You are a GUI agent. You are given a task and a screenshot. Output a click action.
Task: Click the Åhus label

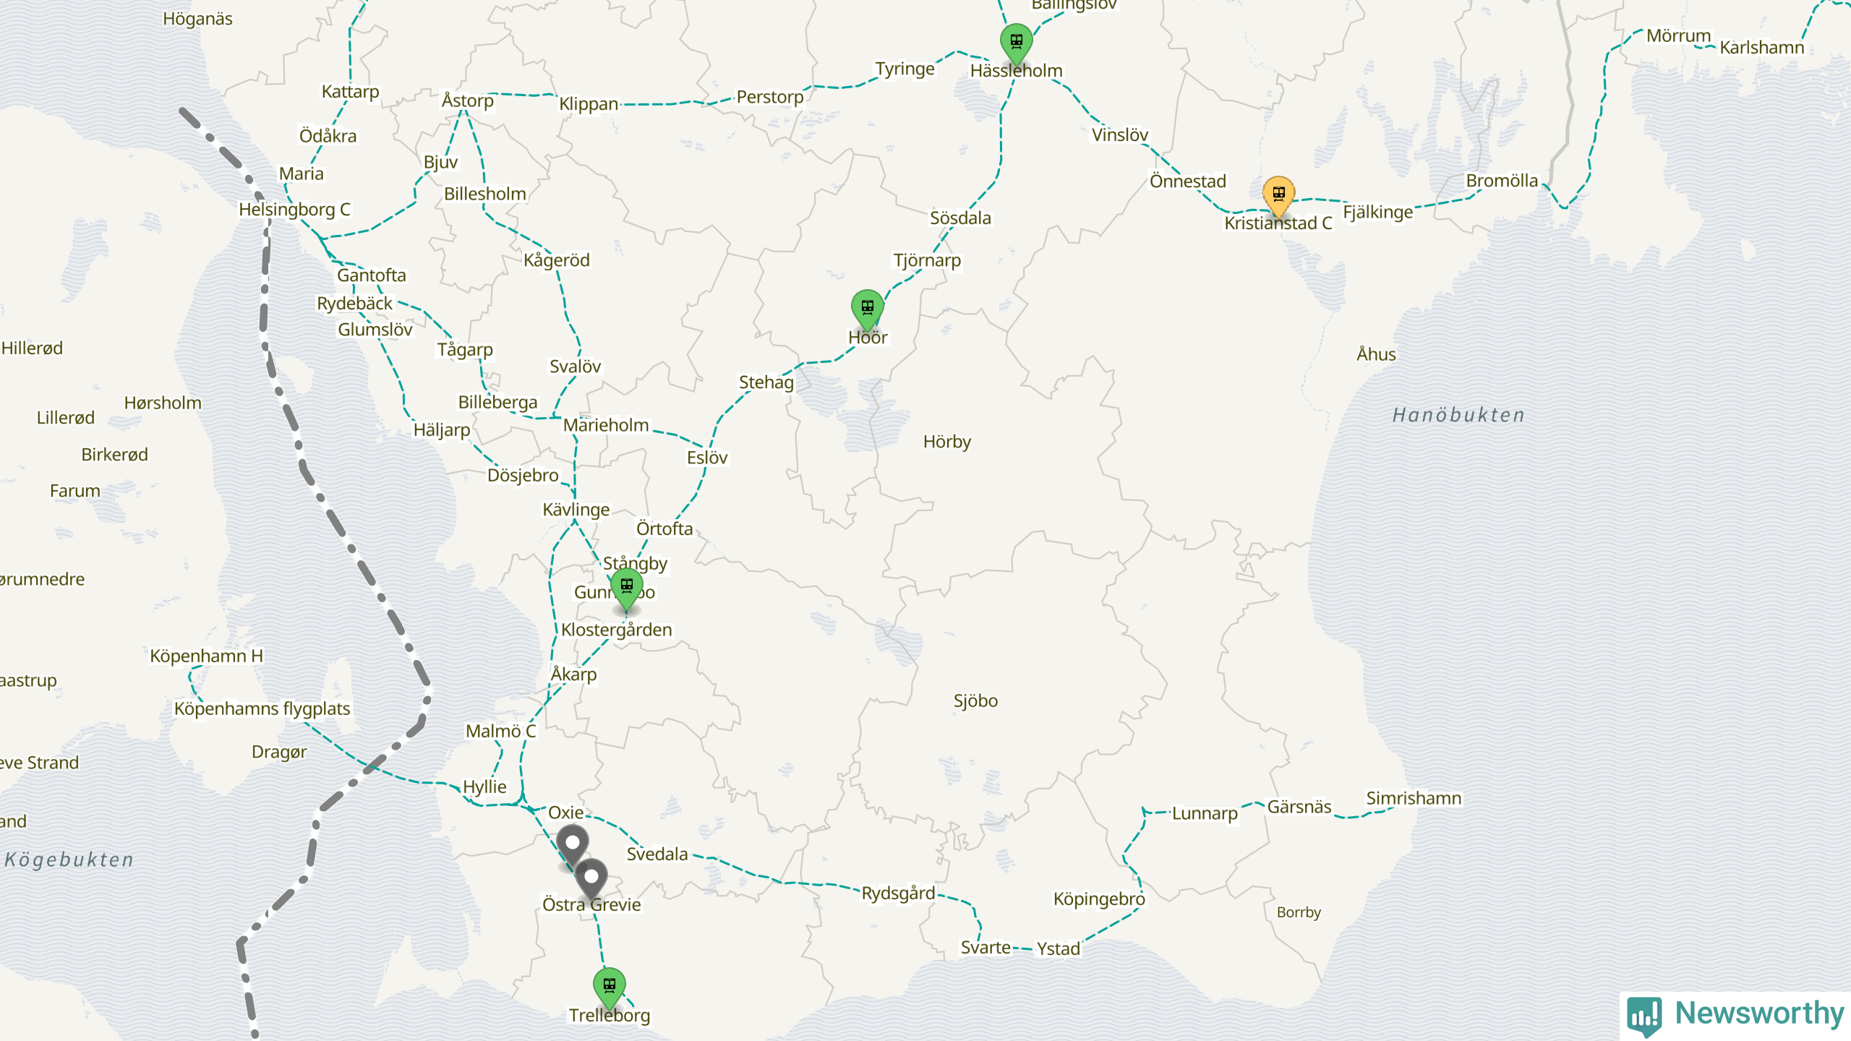tap(1375, 354)
